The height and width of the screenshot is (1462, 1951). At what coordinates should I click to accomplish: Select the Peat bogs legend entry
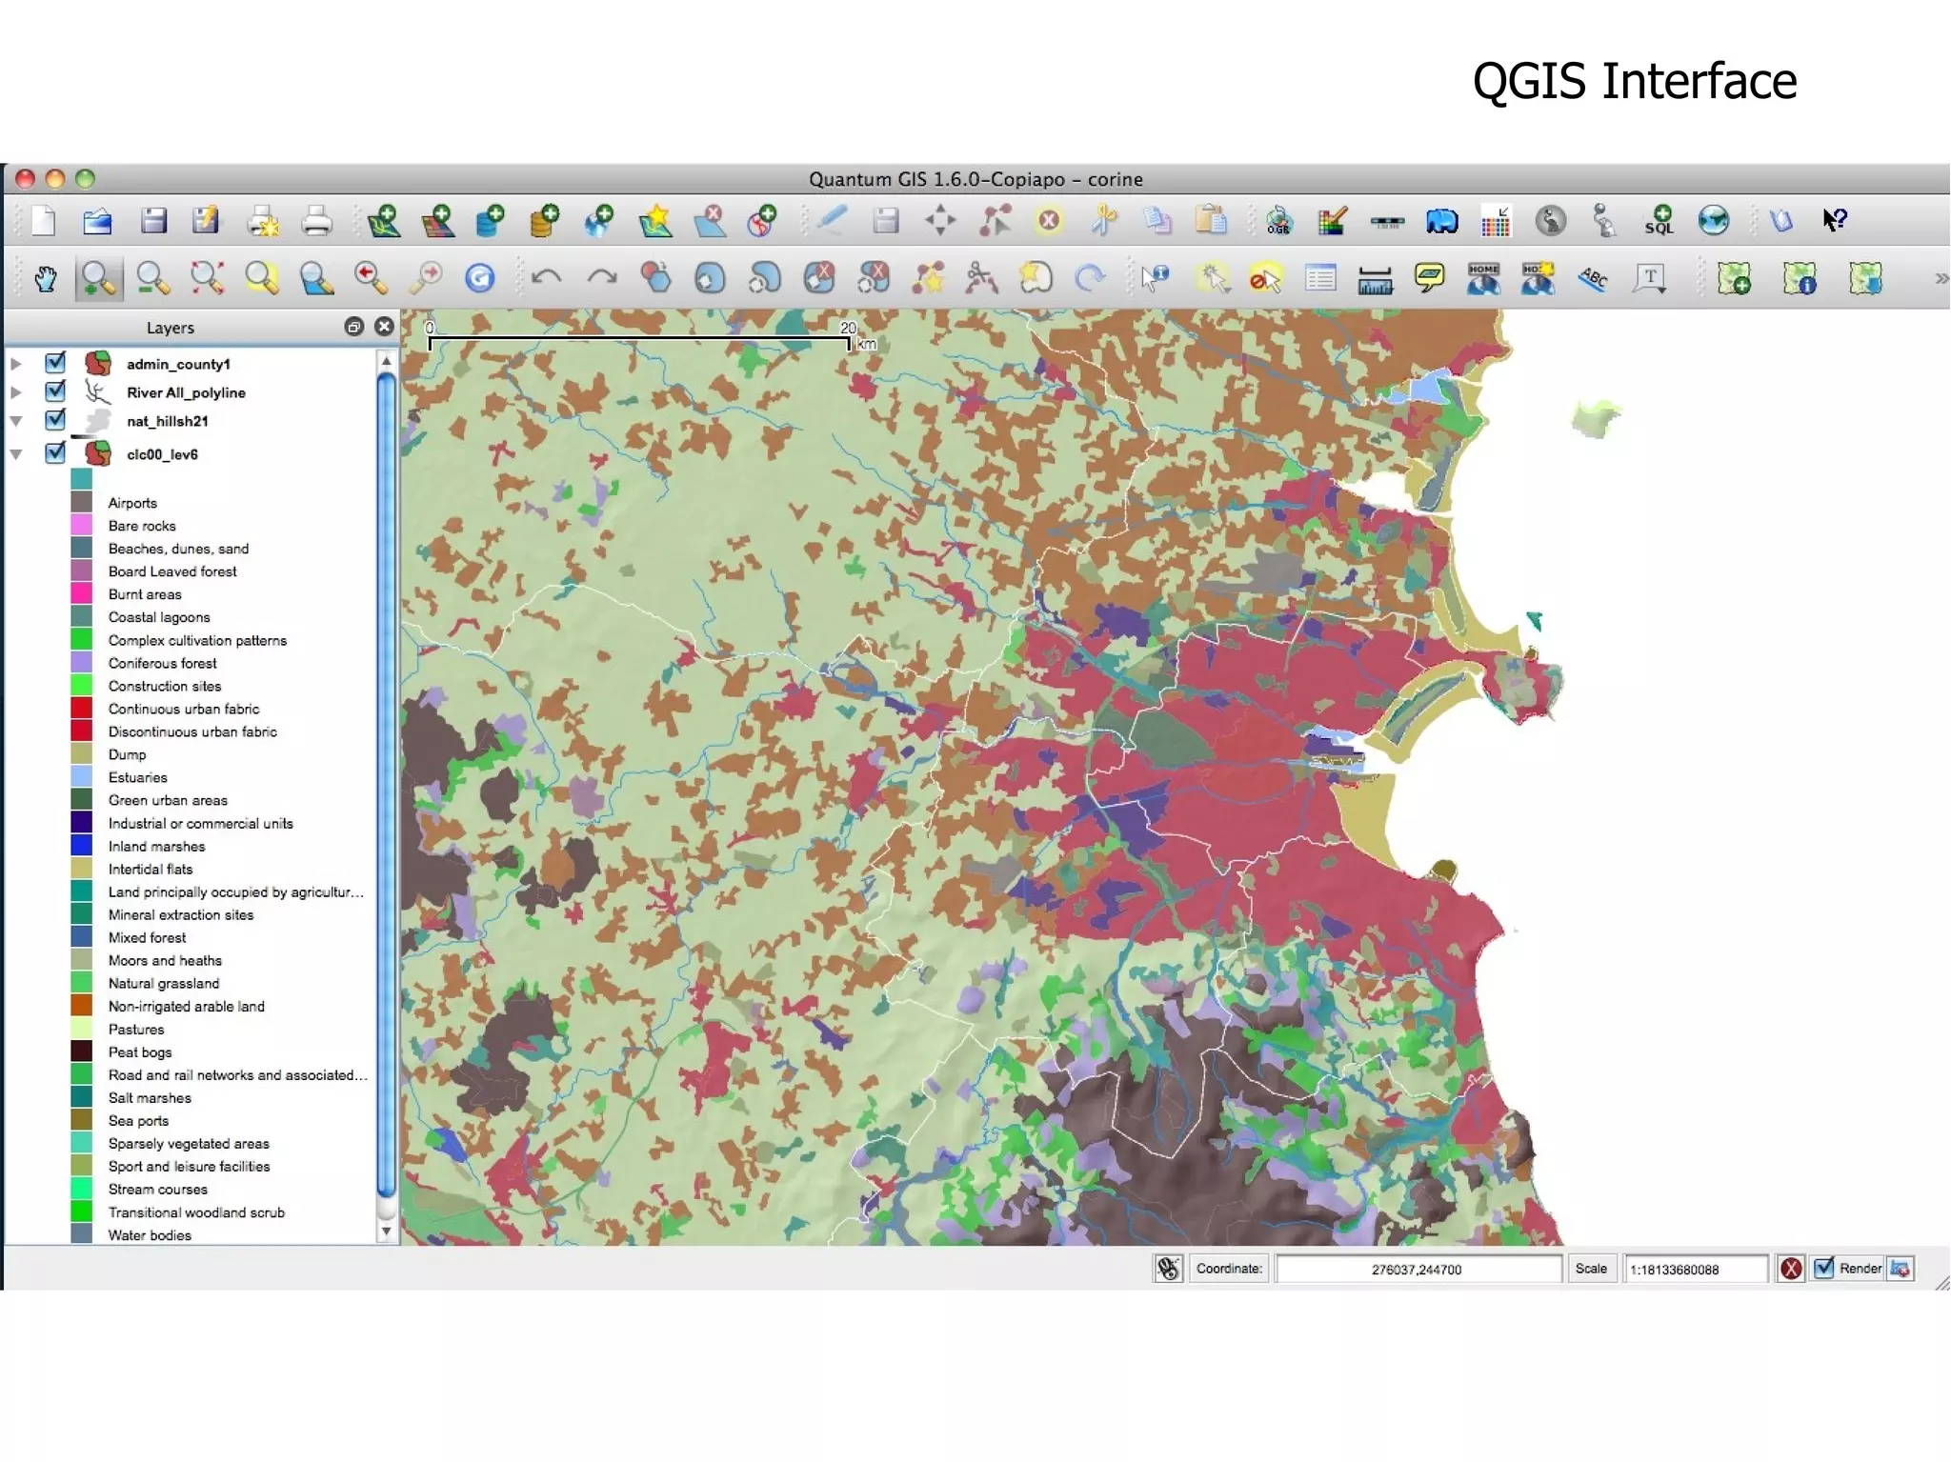click(x=139, y=1052)
